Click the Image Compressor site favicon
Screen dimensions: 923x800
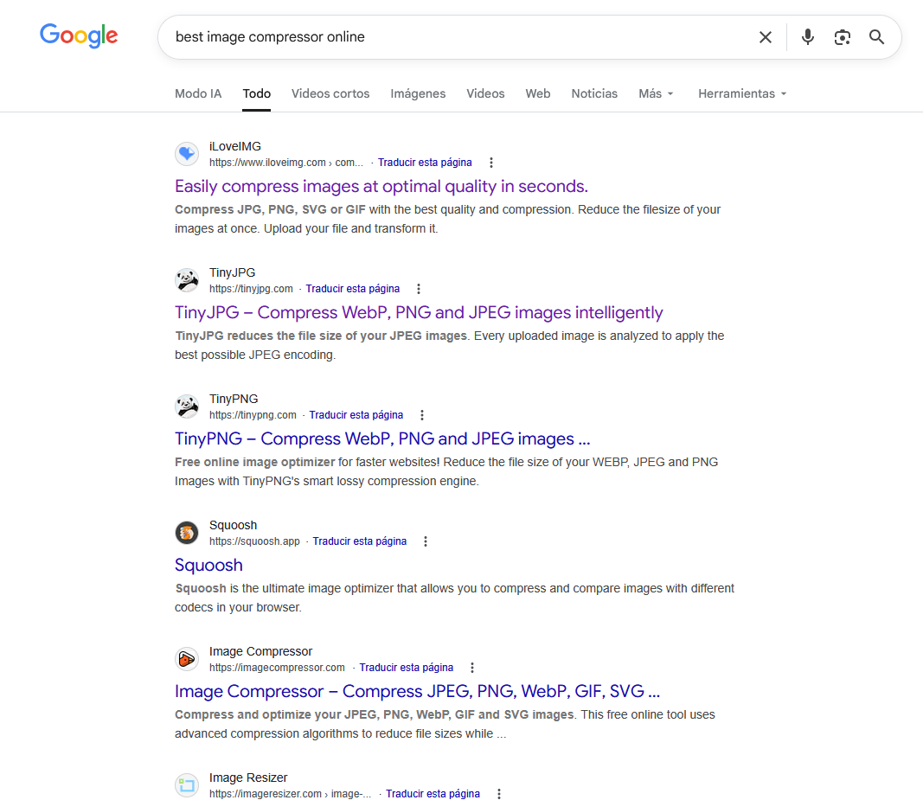click(x=187, y=659)
